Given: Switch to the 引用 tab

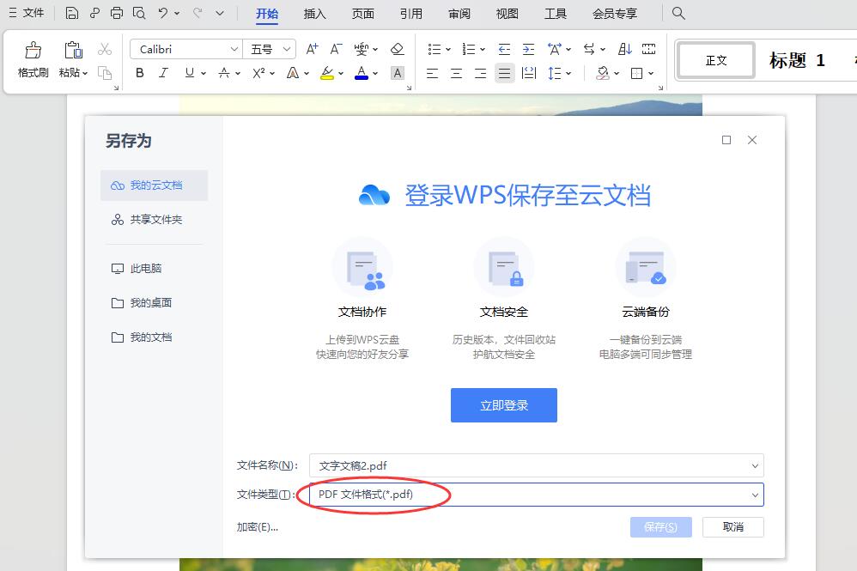Looking at the screenshot, I should click(411, 14).
